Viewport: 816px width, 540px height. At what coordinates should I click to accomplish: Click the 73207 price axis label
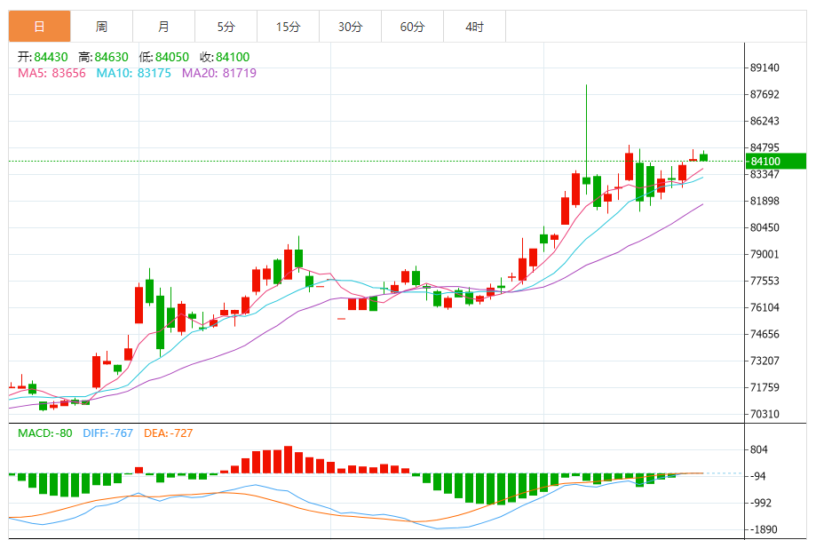pyautogui.click(x=765, y=361)
